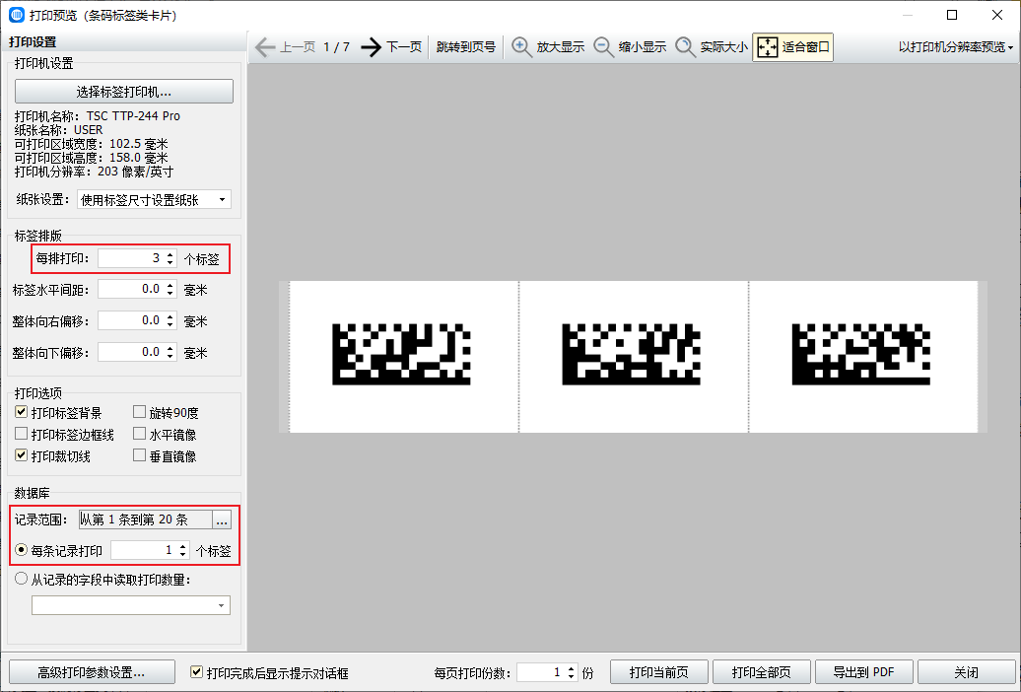The image size is (1021, 692).
Task: Toggle the 打印完成后显示提示对话框 checkbox
Action: click(x=195, y=671)
